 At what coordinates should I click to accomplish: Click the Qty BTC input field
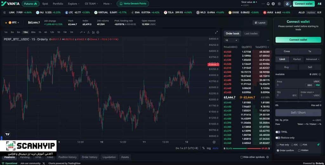point(287,94)
